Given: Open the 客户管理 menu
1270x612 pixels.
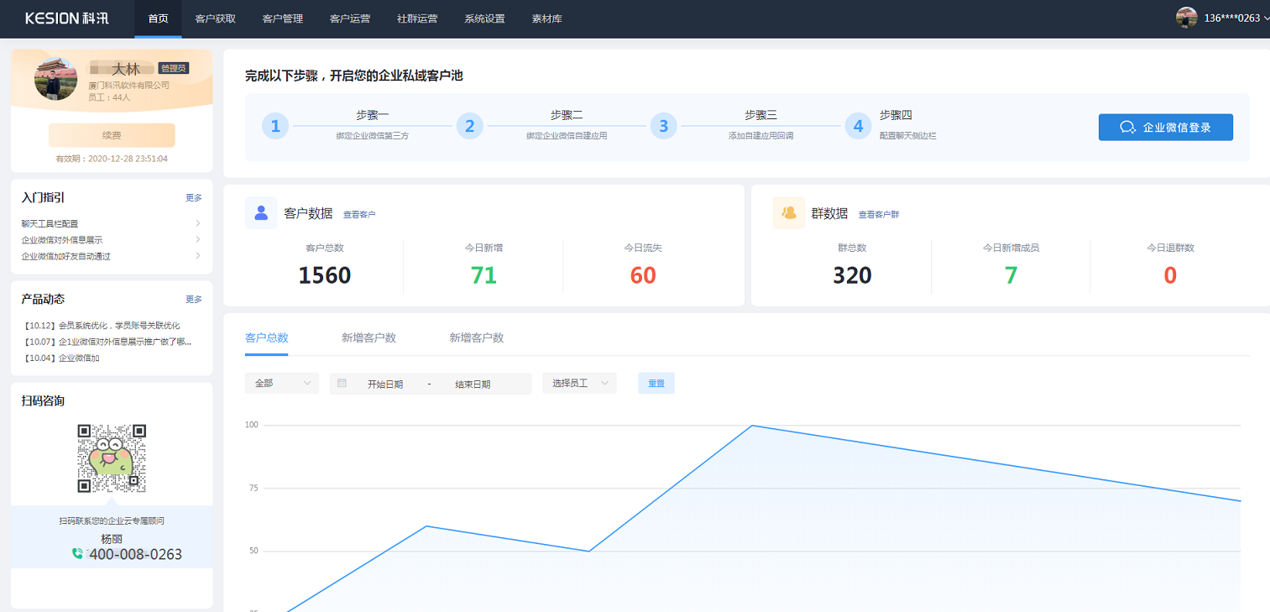Looking at the screenshot, I should (283, 18).
